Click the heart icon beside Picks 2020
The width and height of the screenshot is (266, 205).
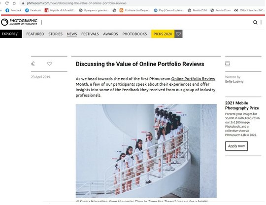(x=178, y=34)
